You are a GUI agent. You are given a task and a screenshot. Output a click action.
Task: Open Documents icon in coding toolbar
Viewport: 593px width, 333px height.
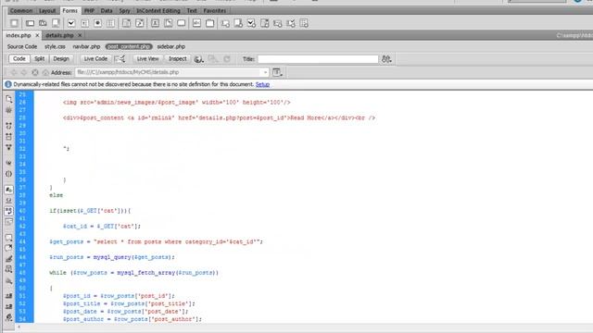(x=8, y=99)
